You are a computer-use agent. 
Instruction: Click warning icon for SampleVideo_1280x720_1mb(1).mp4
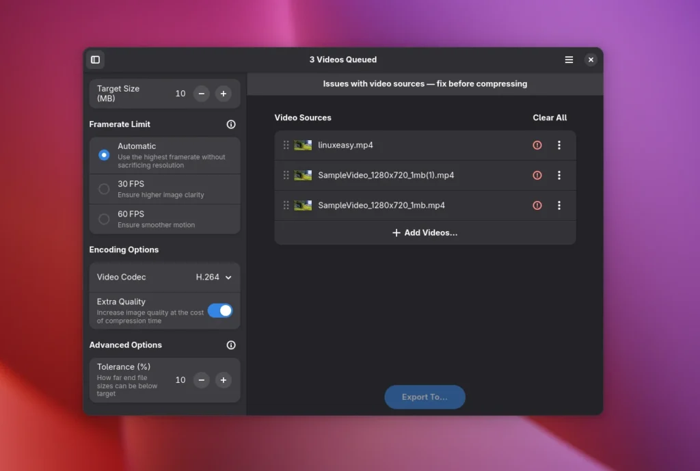point(537,175)
